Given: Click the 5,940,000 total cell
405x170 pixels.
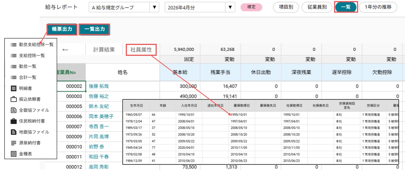Looking at the screenshot, I should [x=180, y=49].
